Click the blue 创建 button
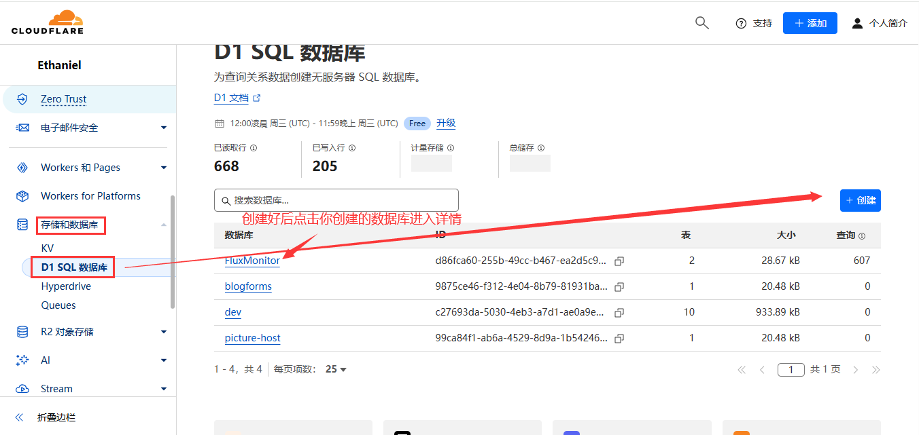The height and width of the screenshot is (435, 919). coord(860,200)
